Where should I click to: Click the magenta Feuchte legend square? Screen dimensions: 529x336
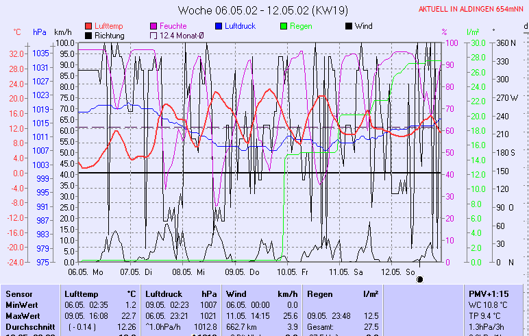(153, 26)
